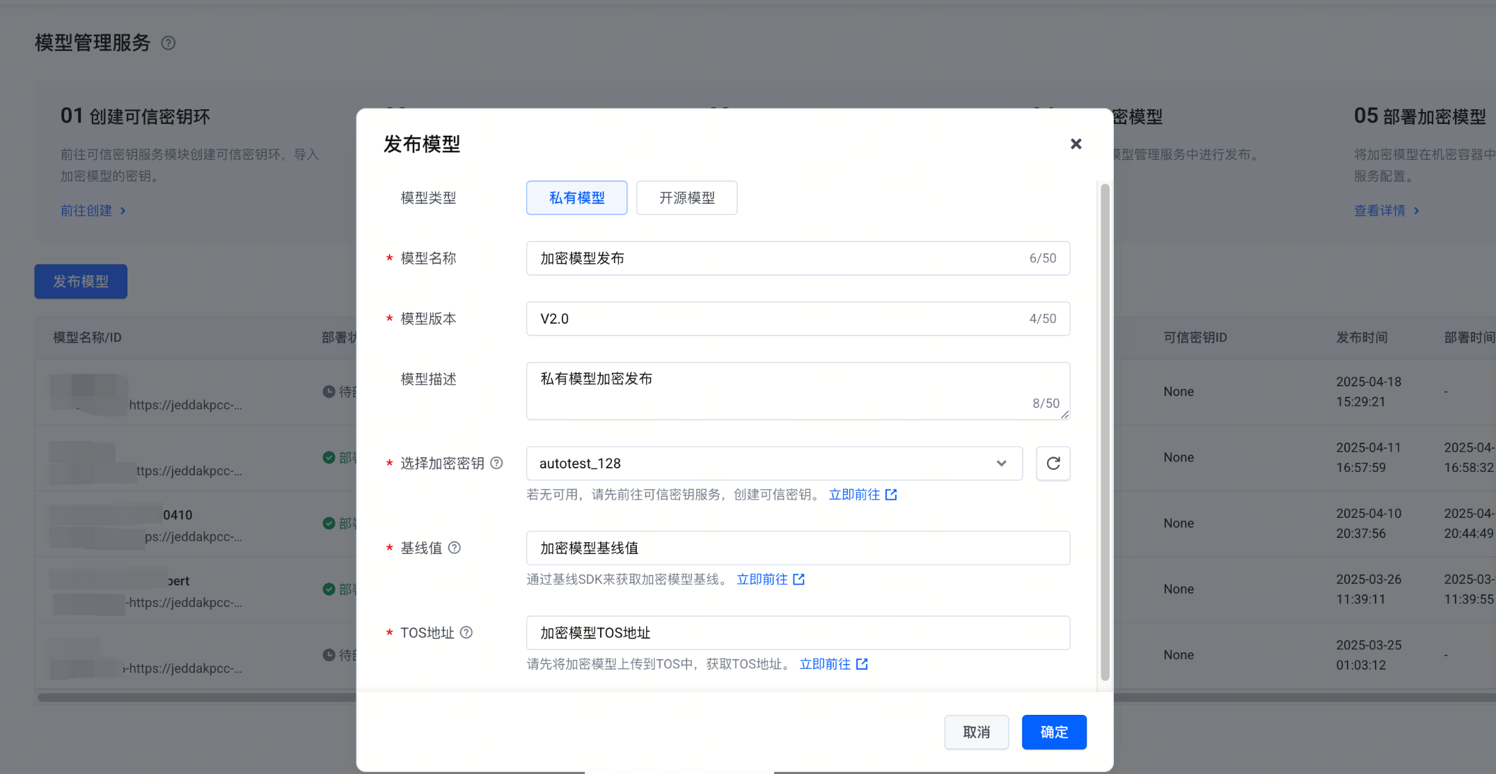Screen dimensions: 1496x774
Task: Click publish time 2025-04-11 16:57:59
Action: pyautogui.click(x=1369, y=457)
